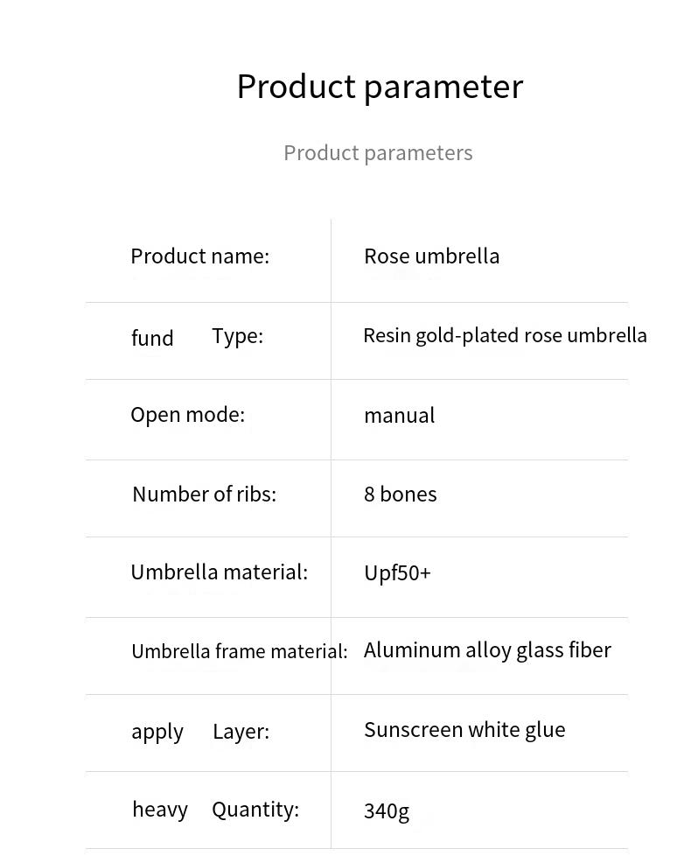Click the gray 'Product parameters' subtitle

(378, 153)
